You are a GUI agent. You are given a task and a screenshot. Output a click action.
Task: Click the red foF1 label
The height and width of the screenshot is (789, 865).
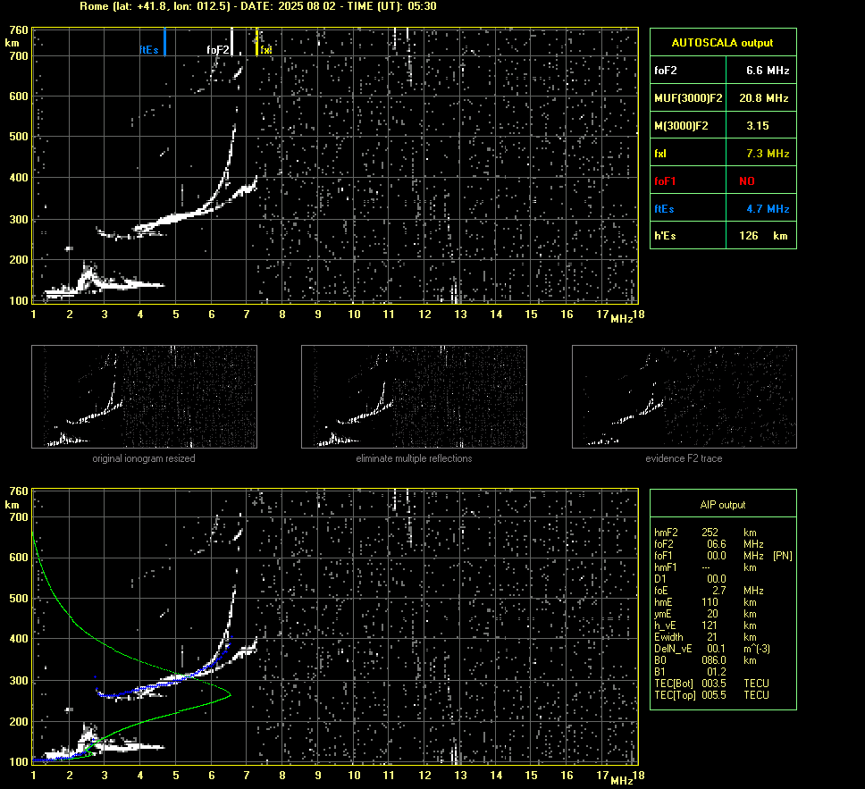(x=665, y=181)
